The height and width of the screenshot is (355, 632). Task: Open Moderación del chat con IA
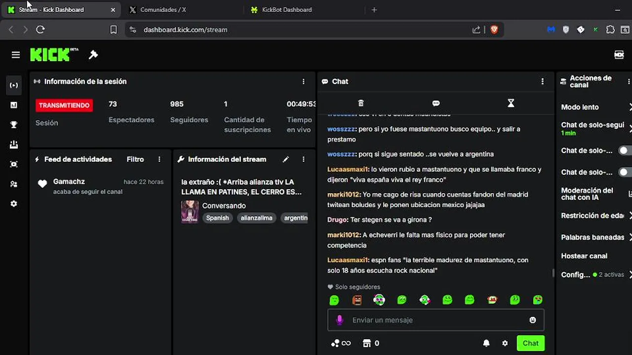tap(596, 194)
